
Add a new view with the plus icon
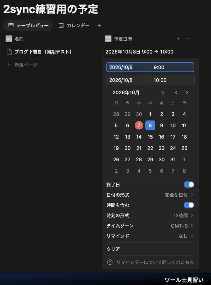click(99, 26)
